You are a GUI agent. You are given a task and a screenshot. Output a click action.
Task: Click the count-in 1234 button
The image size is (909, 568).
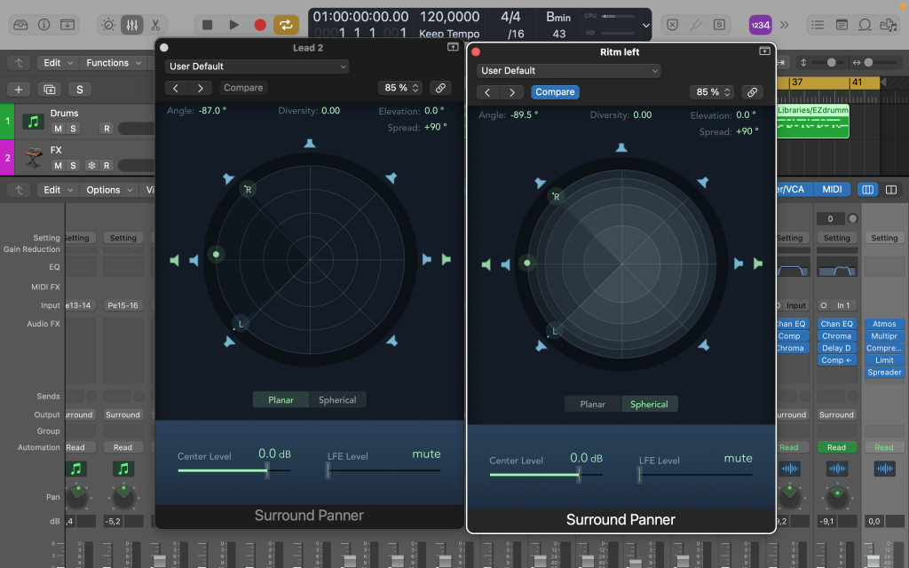(x=760, y=25)
